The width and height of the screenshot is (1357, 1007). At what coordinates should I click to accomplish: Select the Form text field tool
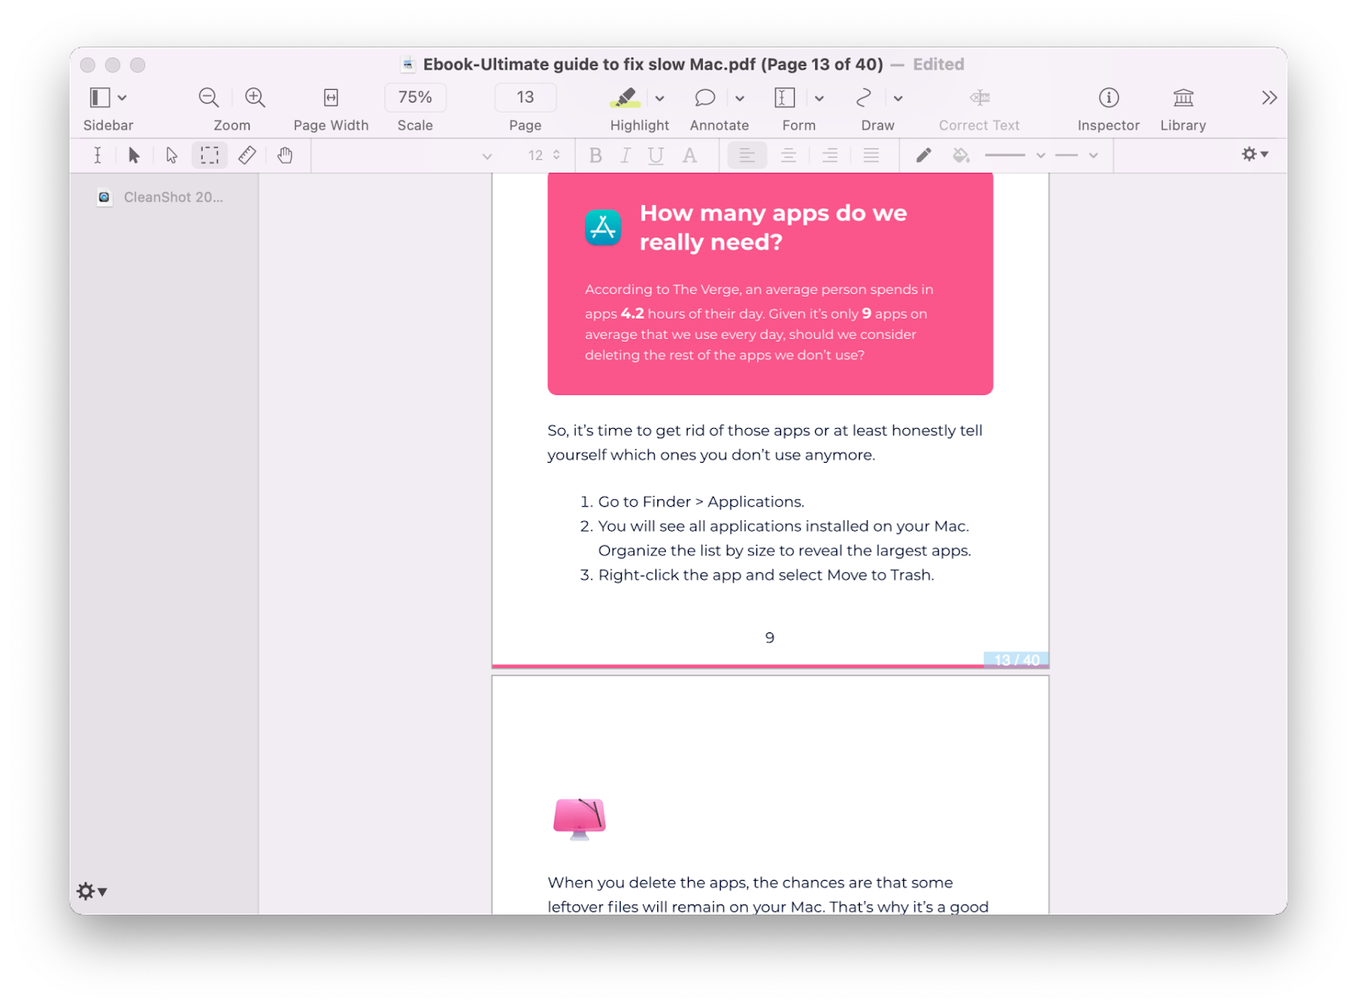coord(785,97)
